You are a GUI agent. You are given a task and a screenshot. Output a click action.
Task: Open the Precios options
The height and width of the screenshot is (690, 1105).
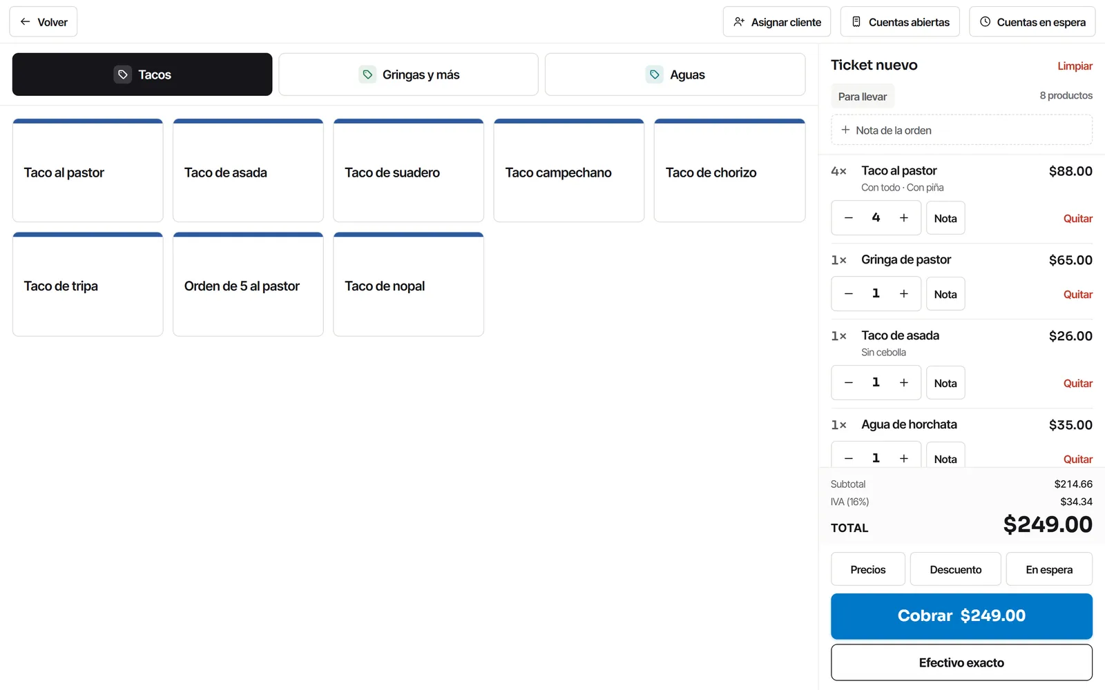868,569
